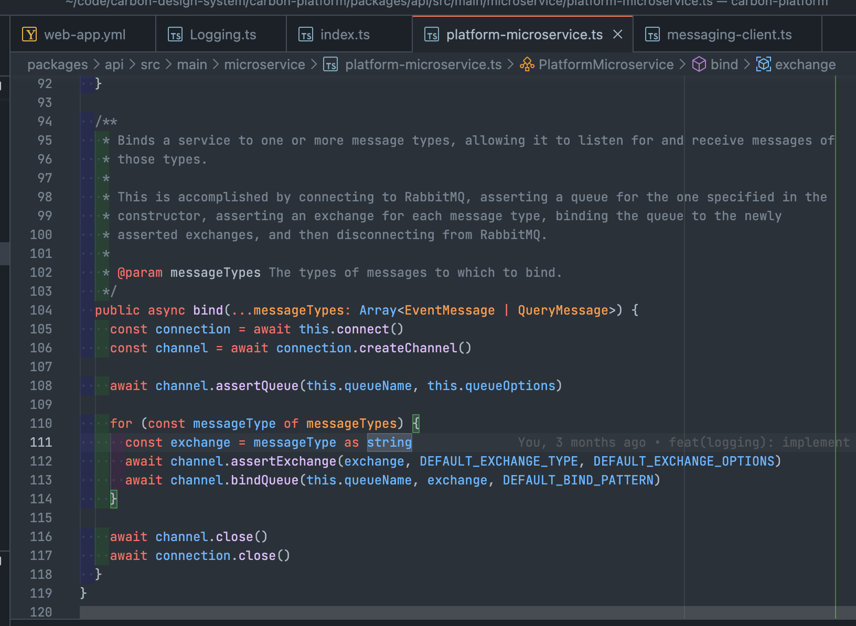The image size is (856, 626).
Task: Click line number 111 in the gutter
Action: point(41,442)
